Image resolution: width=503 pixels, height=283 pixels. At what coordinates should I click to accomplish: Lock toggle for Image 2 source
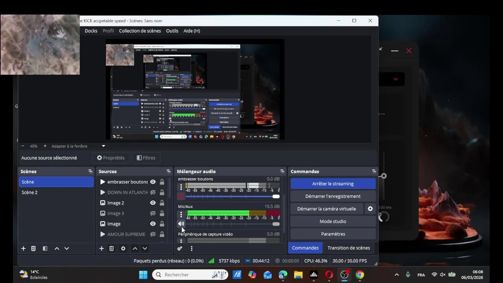tap(162, 203)
